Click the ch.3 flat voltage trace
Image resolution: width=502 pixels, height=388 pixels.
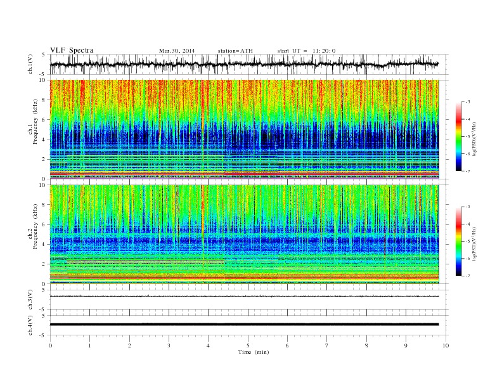coord(244,296)
